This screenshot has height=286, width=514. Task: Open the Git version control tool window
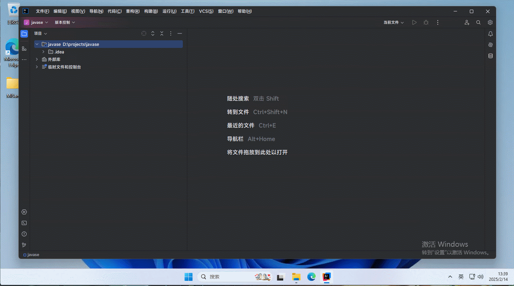(24, 245)
